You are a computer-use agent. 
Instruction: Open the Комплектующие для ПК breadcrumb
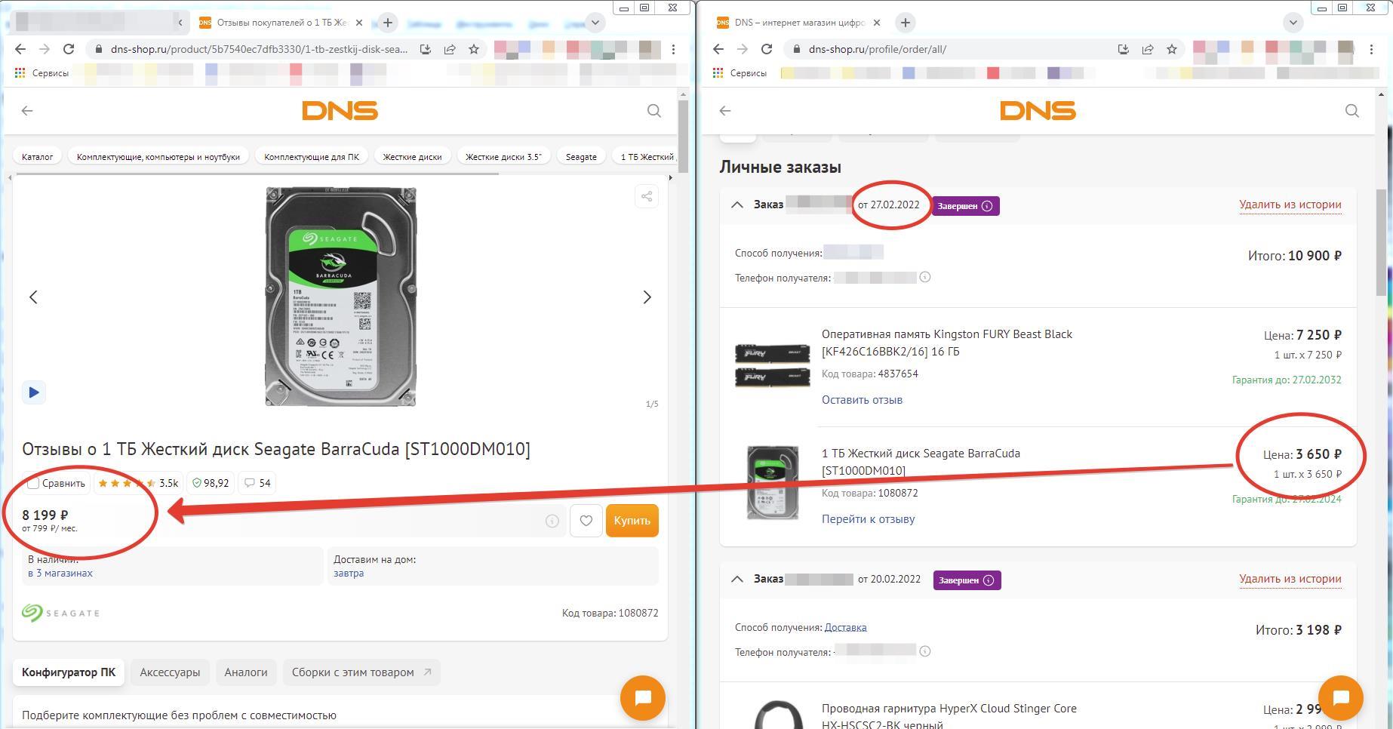pos(312,157)
